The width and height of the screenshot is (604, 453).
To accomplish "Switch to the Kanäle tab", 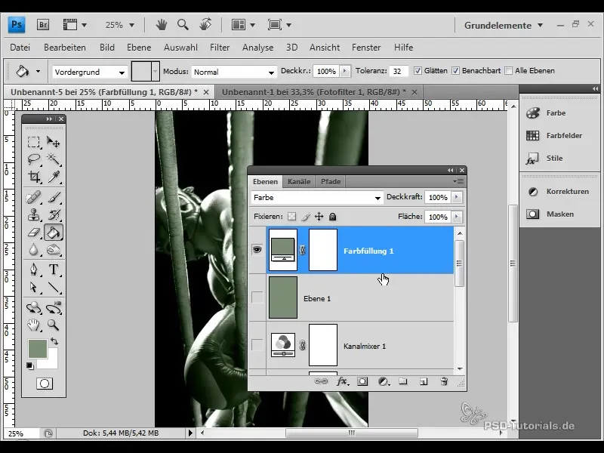I will (x=299, y=181).
